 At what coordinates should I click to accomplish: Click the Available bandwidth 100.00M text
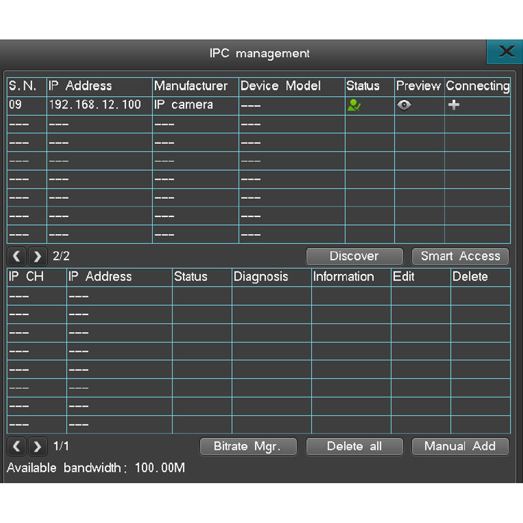click(96, 467)
